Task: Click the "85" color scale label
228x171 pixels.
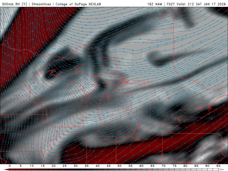Action: click(196, 166)
